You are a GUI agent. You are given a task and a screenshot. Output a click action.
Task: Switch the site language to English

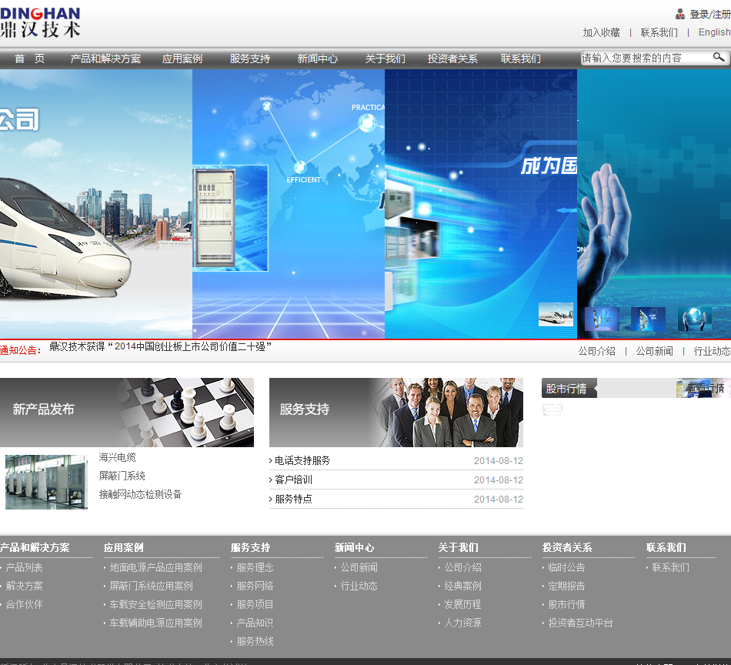[x=714, y=32]
